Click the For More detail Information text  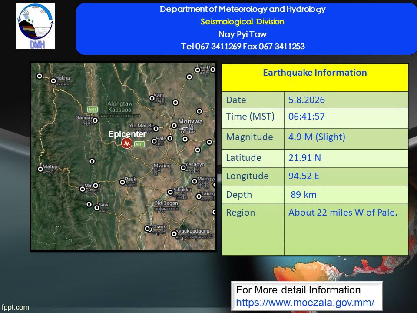pyautogui.click(x=298, y=290)
